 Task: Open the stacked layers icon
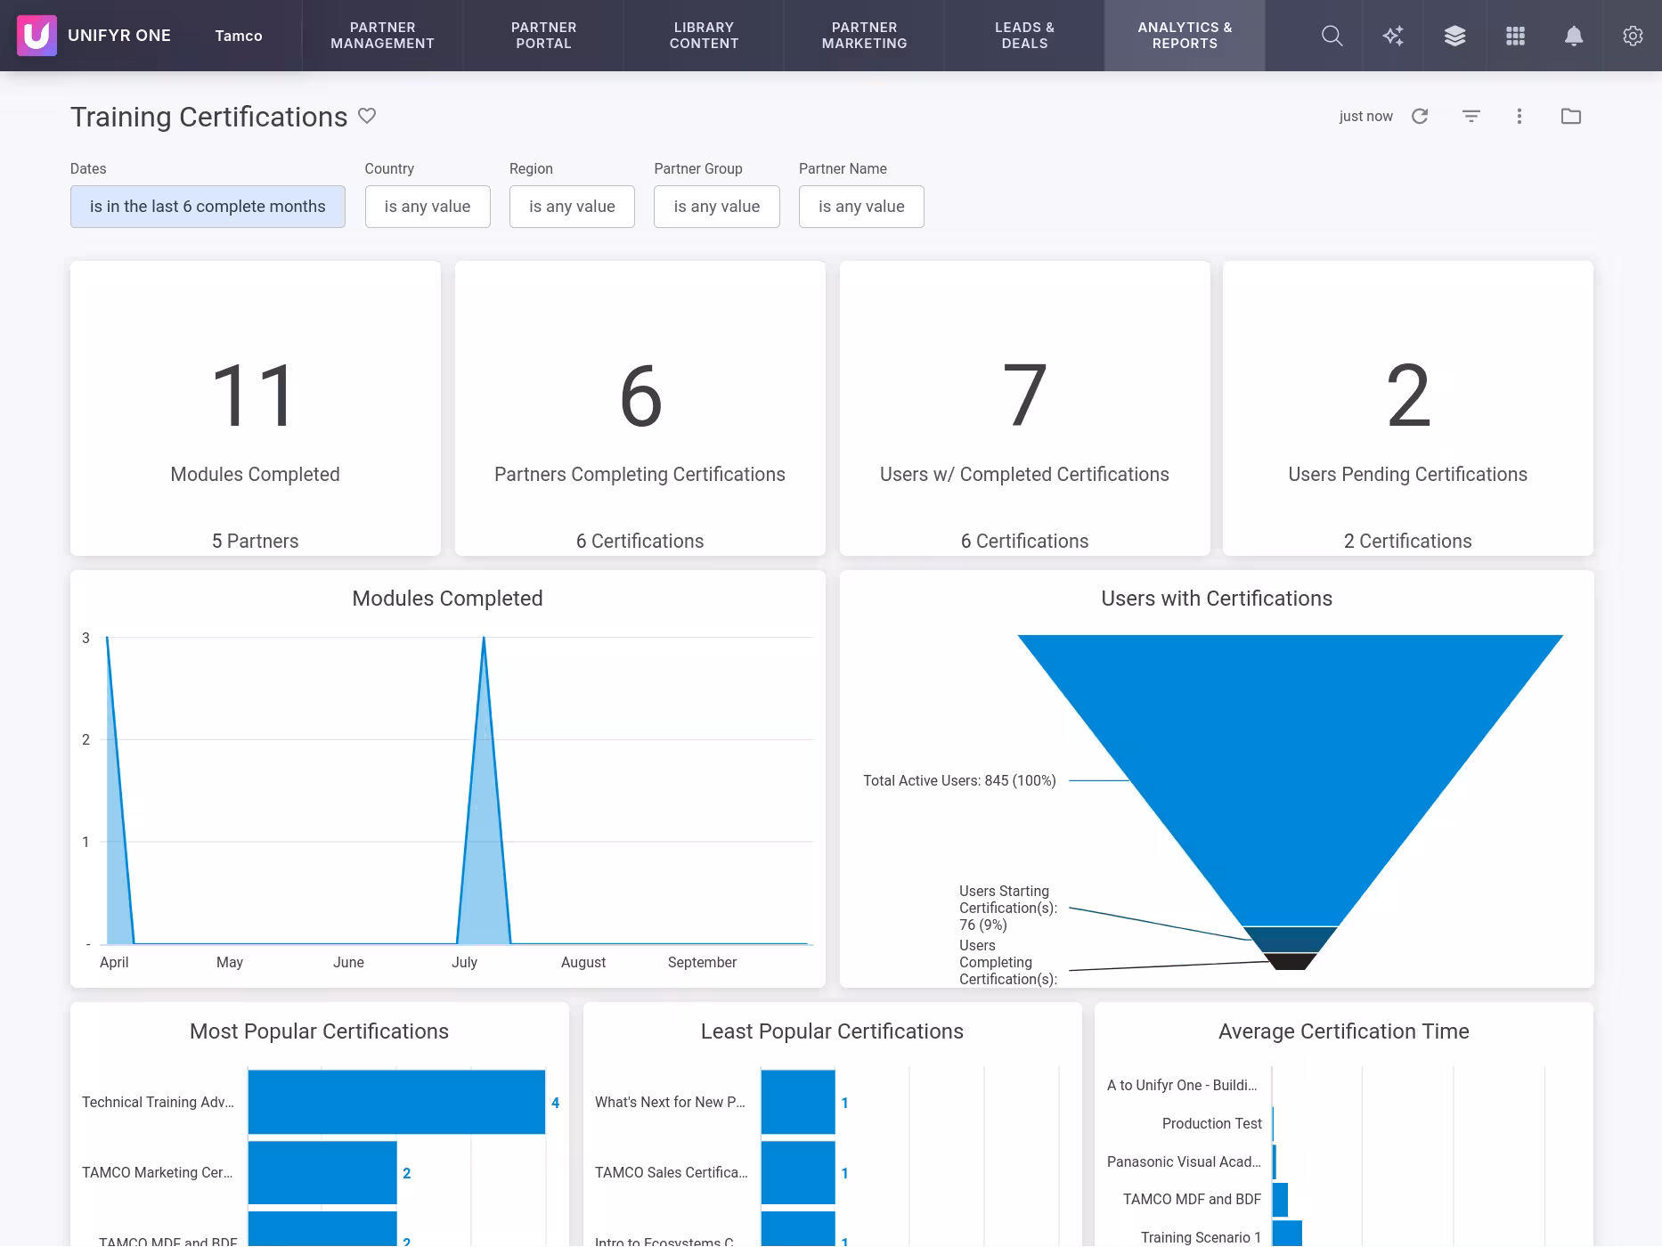(x=1454, y=36)
